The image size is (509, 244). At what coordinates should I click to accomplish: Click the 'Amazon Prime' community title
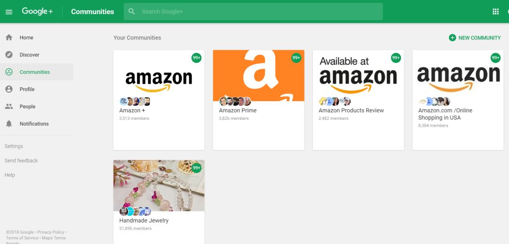(238, 110)
